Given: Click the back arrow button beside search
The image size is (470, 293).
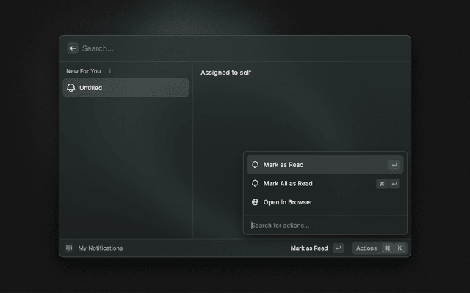Looking at the screenshot, I should click(73, 48).
